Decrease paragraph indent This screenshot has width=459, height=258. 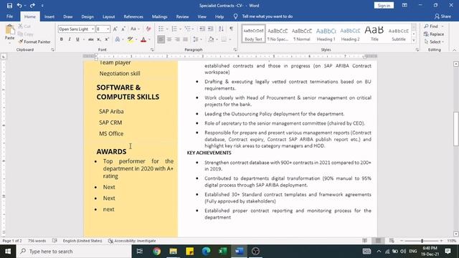pyautogui.click(x=202, y=29)
